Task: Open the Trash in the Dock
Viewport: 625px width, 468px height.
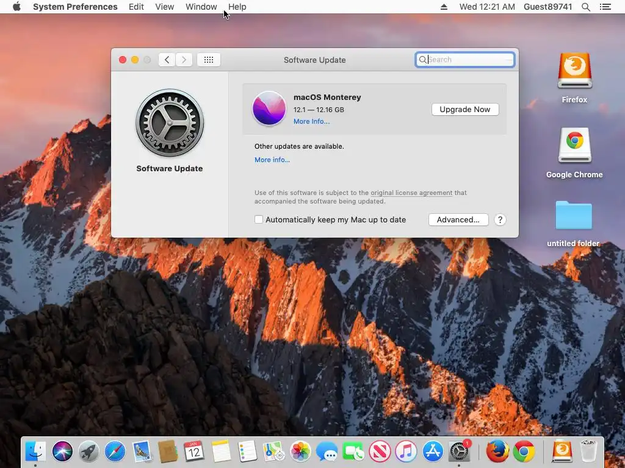Action: tap(588, 452)
